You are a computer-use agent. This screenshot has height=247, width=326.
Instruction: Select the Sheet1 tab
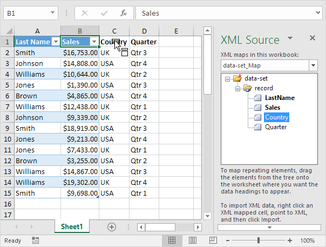[72, 227]
